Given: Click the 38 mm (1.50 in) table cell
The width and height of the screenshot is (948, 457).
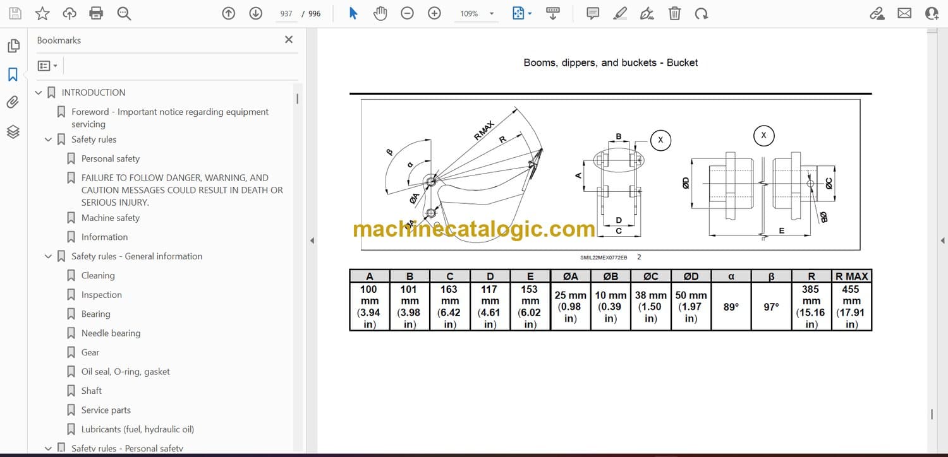Looking at the screenshot, I should click(651, 306).
